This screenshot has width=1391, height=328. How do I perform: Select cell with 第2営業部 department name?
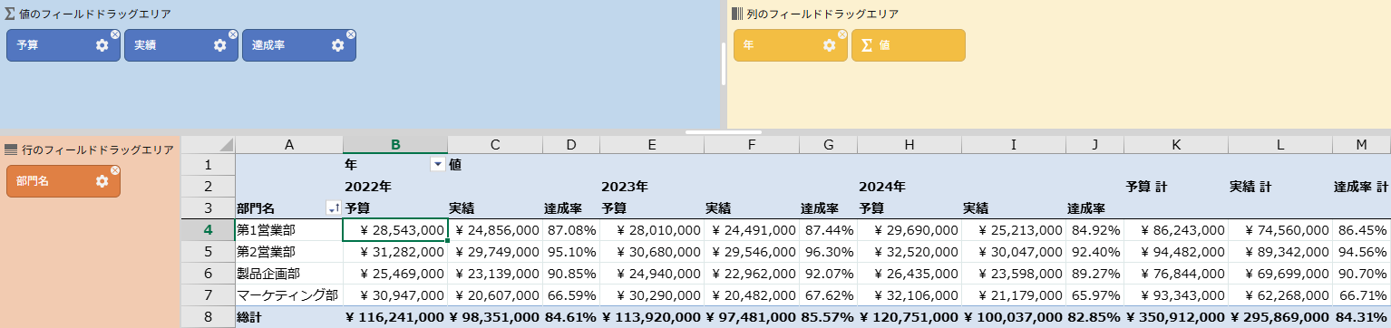(x=288, y=251)
